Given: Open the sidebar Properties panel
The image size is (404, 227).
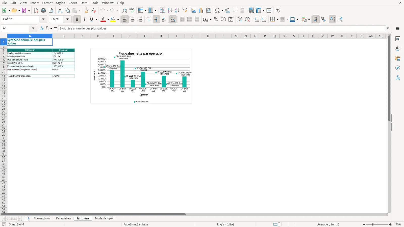Looking at the screenshot, I should click(x=398, y=39).
